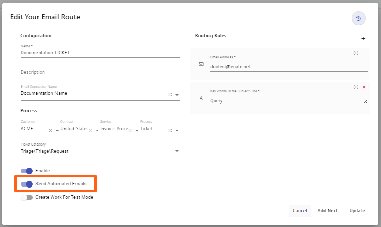Open the Email Connector Name dropdown
This screenshot has height=227, width=381.
pyautogui.click(x=177, y=95)
